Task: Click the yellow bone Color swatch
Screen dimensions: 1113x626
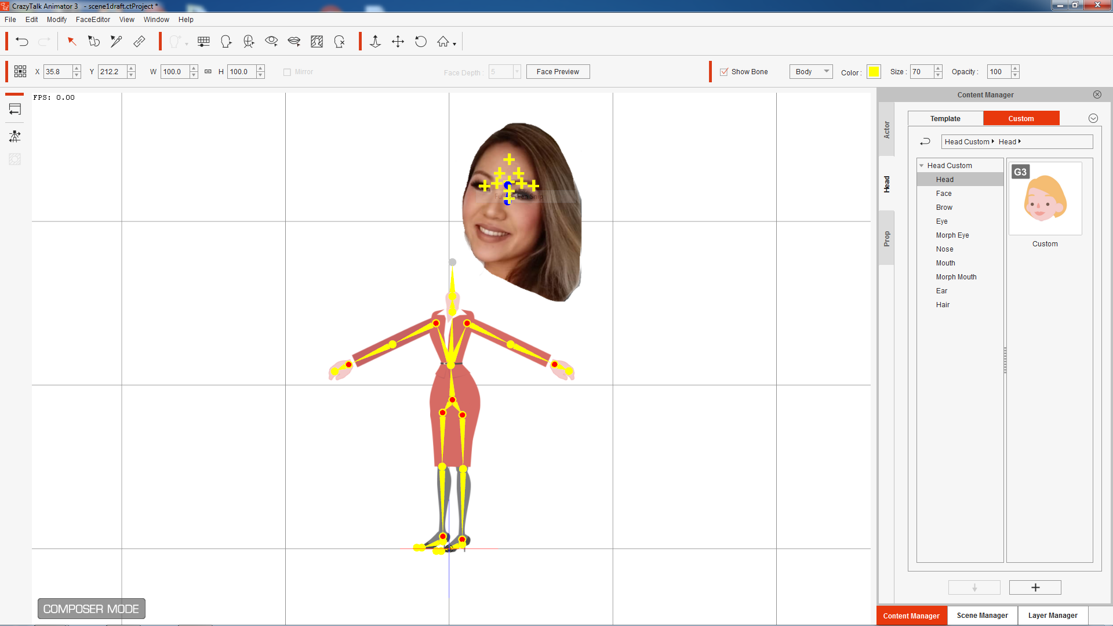Action: tap(874, 71)
